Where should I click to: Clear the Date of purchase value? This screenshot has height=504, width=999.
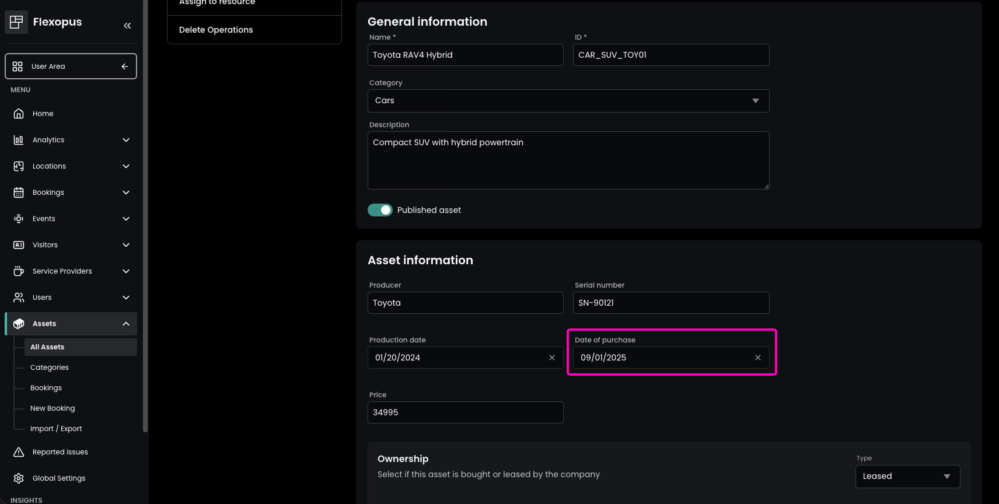758,358
